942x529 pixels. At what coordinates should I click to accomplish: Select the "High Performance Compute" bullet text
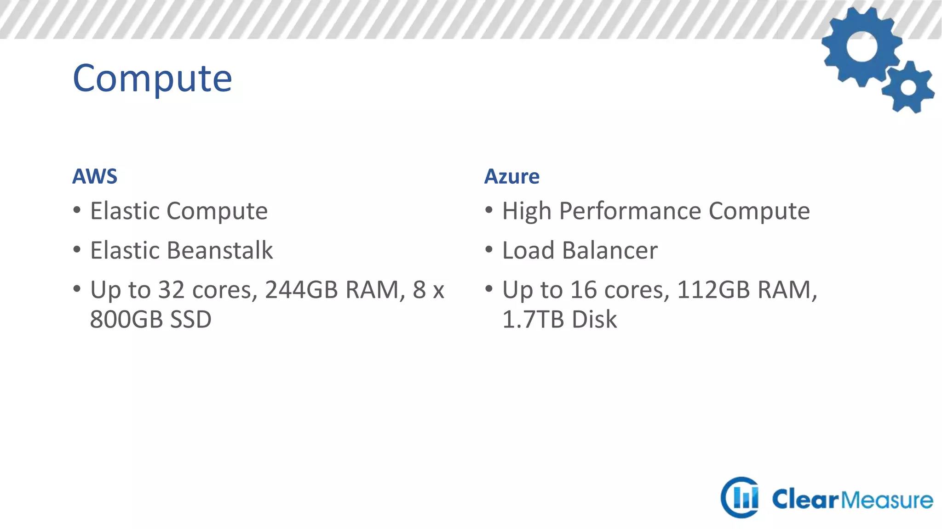pyautogui.click(x=656, y=211)
